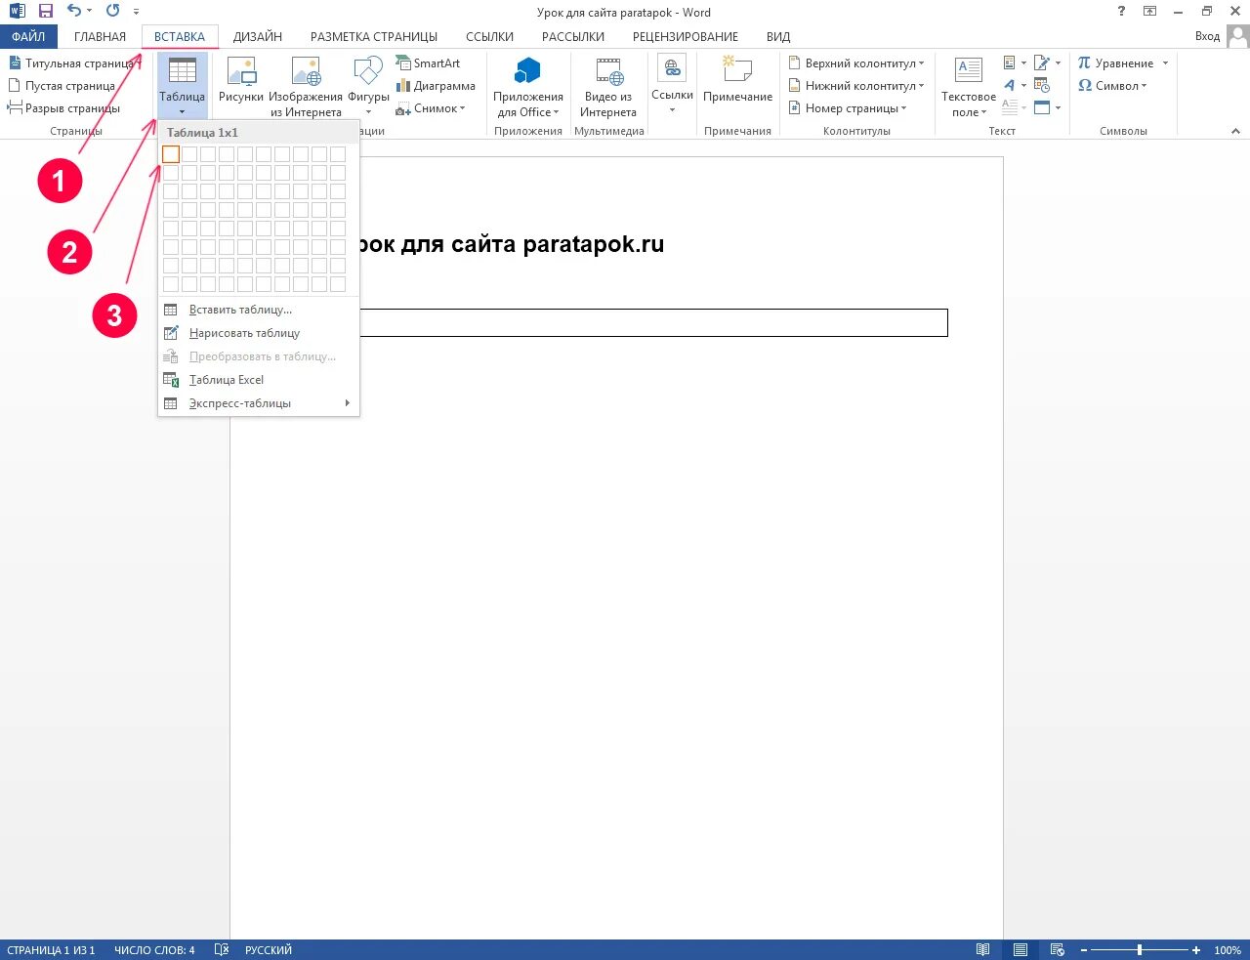Viewport: 1250px width, 960px height.
Task: Open Приложения для Office apps
Action: pyautogui.click(x=528, y=86)
